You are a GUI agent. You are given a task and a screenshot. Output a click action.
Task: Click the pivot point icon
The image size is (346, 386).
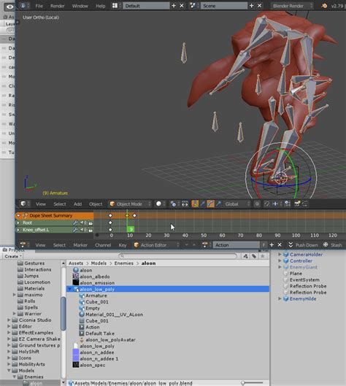(173, 204)
